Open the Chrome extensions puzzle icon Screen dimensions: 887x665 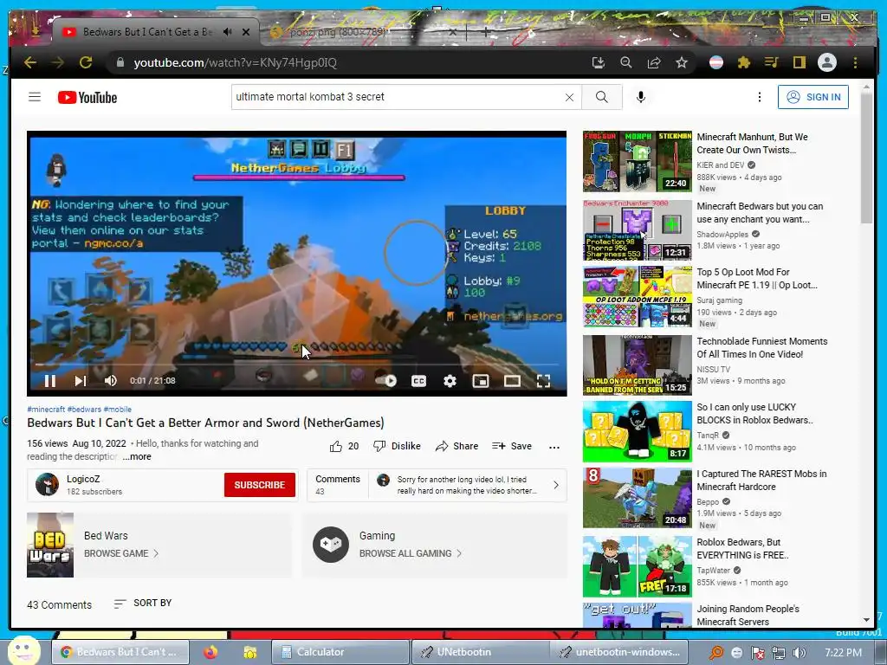pos(744,62)
